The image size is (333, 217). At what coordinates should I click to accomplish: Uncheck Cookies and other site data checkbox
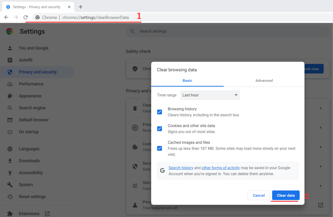[159, 129]
